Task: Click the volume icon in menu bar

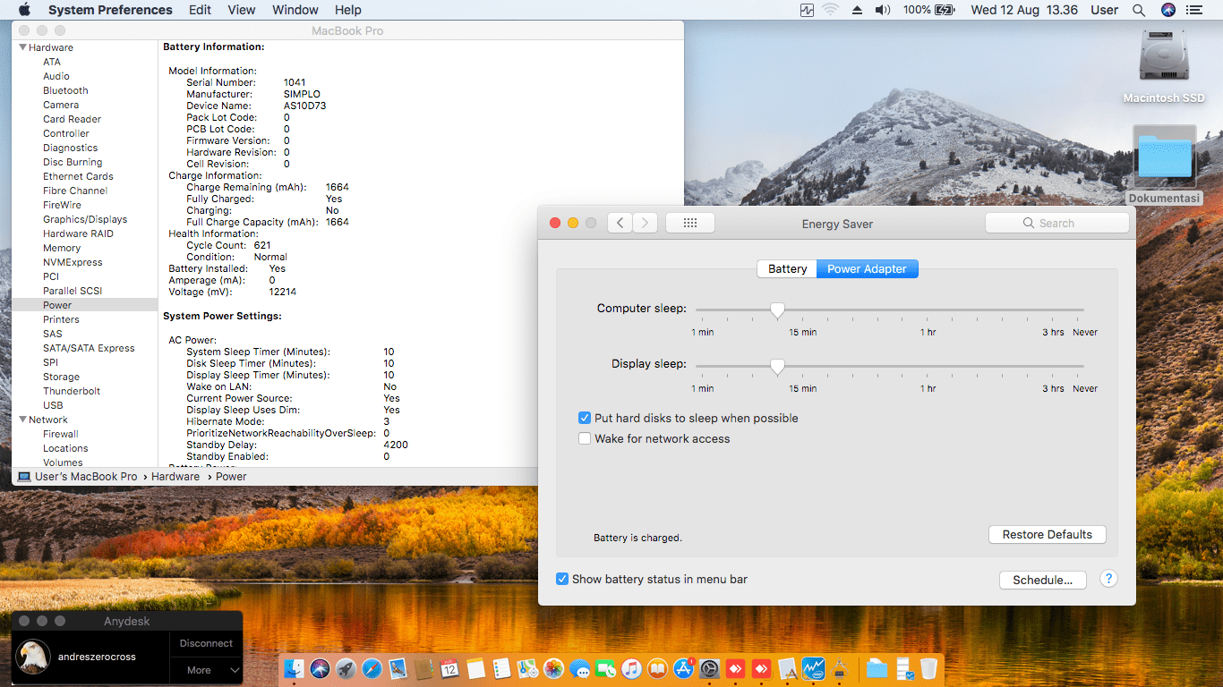Action: [882, 10]
